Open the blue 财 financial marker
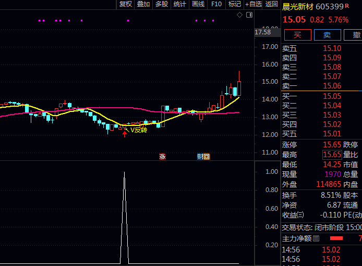This screenshot has width=362, height=266. coord(200,157)
